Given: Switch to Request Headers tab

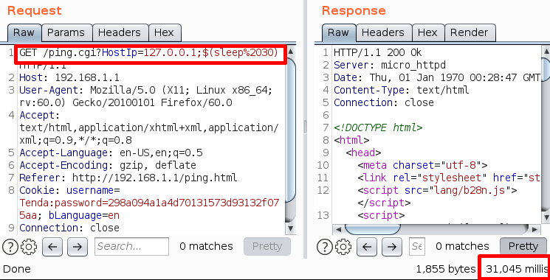Looking at the screenshot, I should pyautogui.click(x=120, y=33).
